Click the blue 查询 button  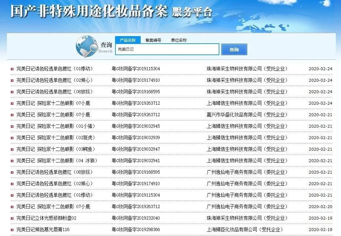(234, 50)
